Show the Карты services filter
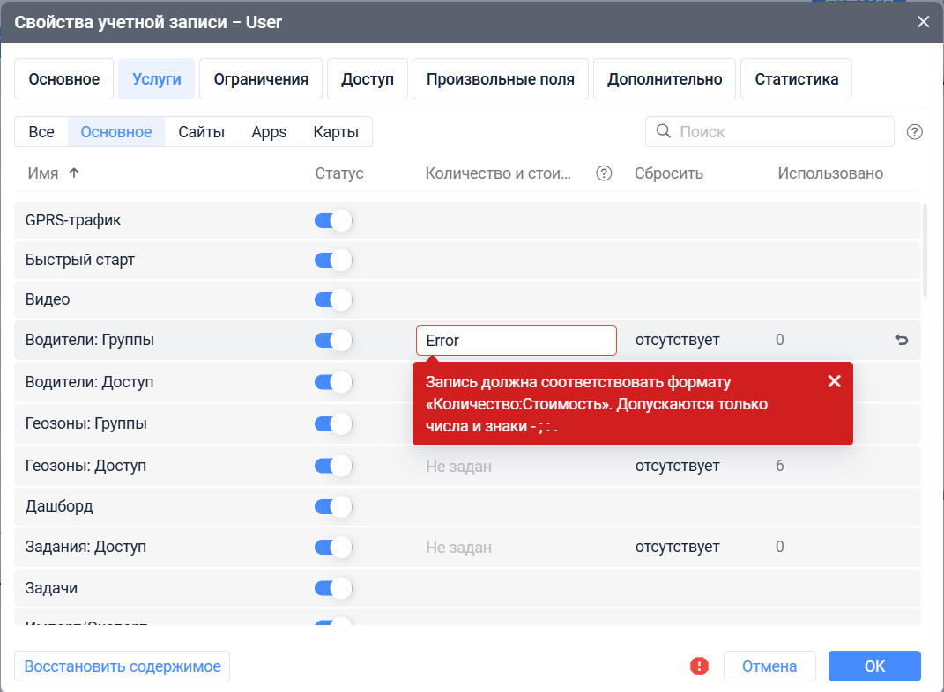Viewport: 944px width, 692px height. click(x=336, y=132)
